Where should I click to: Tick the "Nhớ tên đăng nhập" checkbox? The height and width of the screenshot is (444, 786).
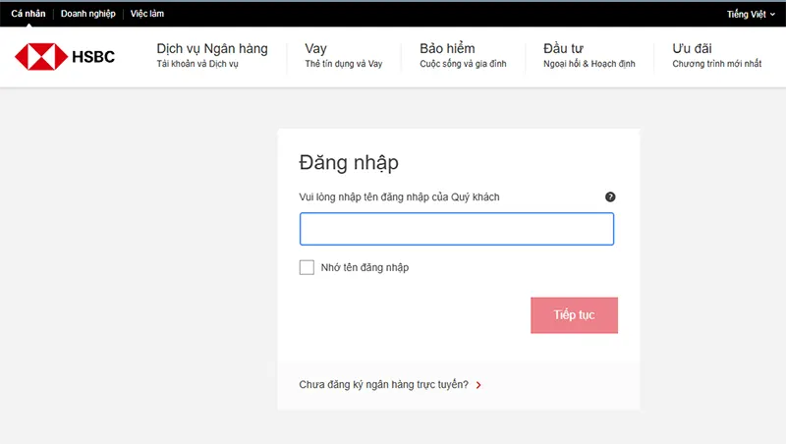pos(307,267)
